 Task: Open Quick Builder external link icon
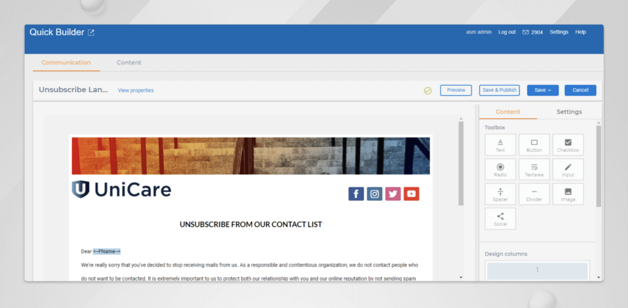(x=91, y=32)
